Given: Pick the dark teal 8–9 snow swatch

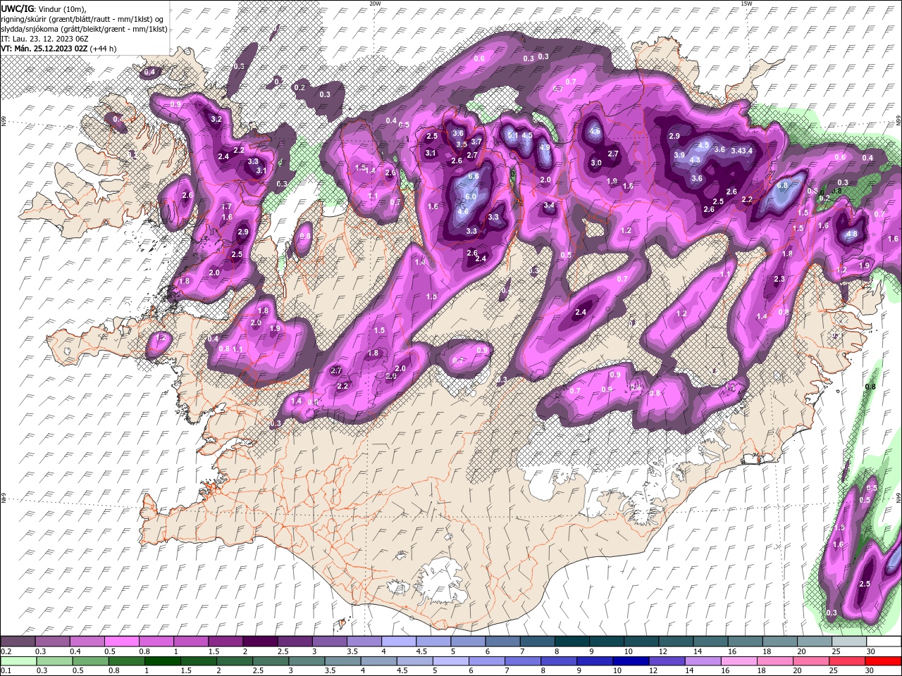Looking at the screenshot, I should tap(572, 641).
